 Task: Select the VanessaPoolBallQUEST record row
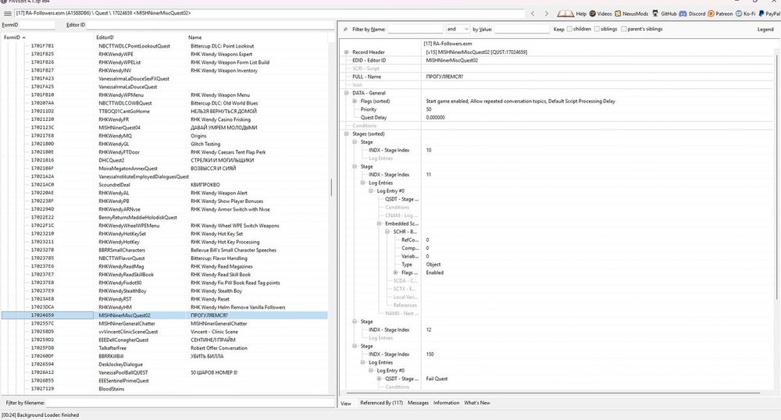(x=164, y=372)
